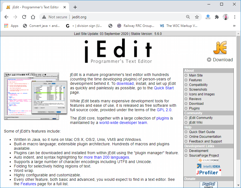The width and height of the screenshot is (241, 188).
Task: Show more bookmarks via double chevron
Action: 234,26
